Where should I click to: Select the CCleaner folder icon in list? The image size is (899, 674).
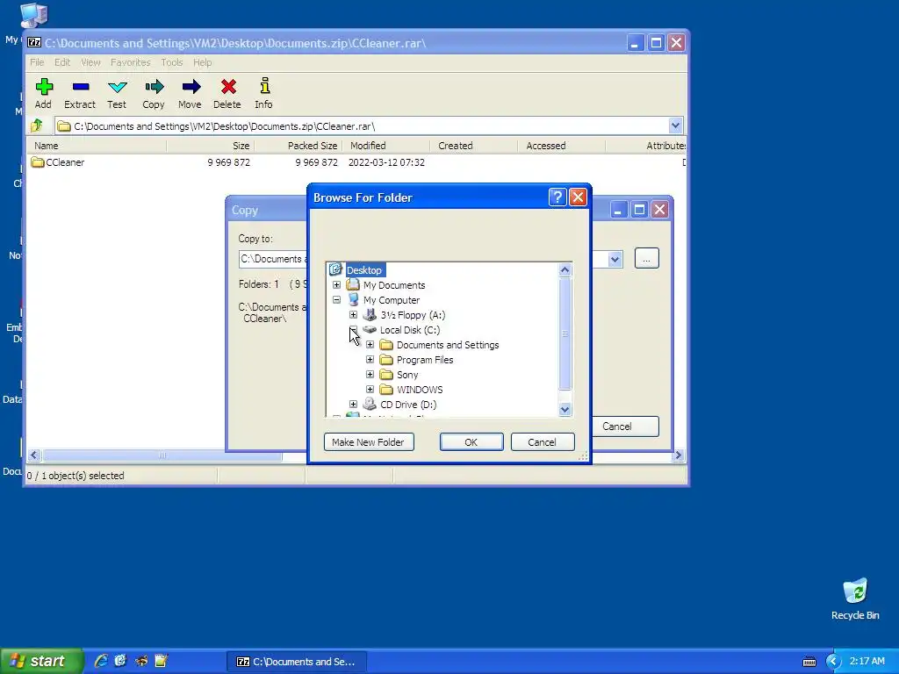pyautogui.click(x=38, y=162)
